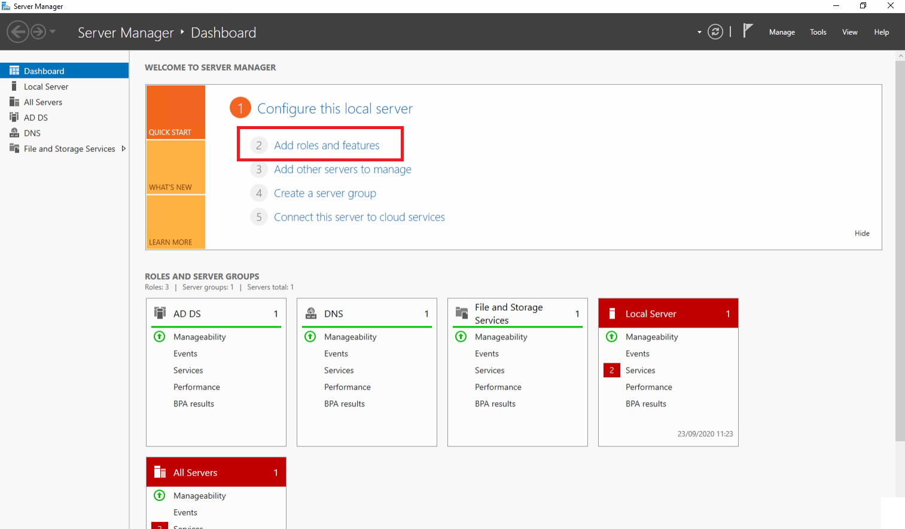Click Add roles and features link

[327, 145]
